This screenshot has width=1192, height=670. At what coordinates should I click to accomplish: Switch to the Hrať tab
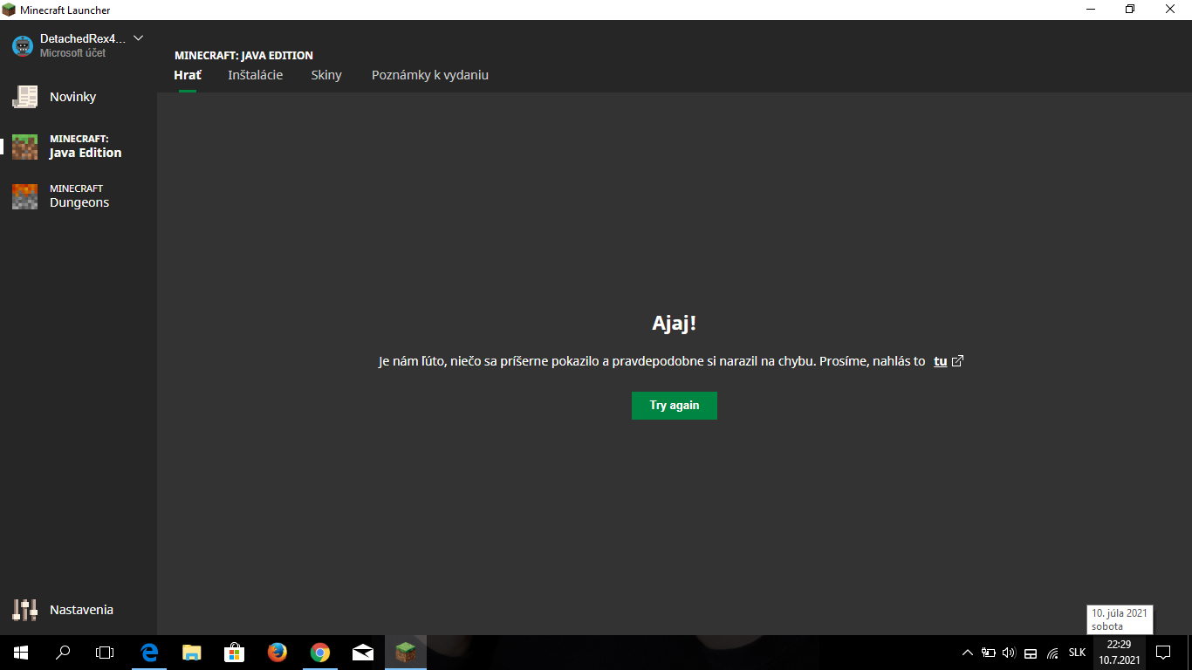pyautogui.click(x=188, y=75)
